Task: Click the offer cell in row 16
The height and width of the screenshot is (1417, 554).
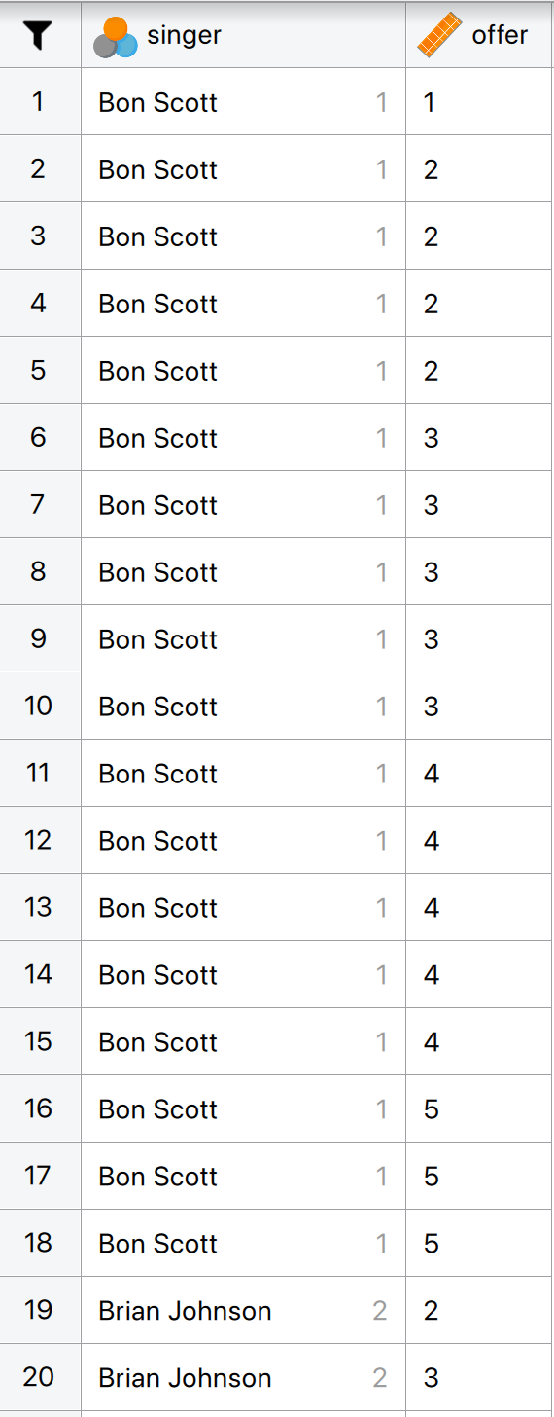Action: click(x=480, y=1108)
